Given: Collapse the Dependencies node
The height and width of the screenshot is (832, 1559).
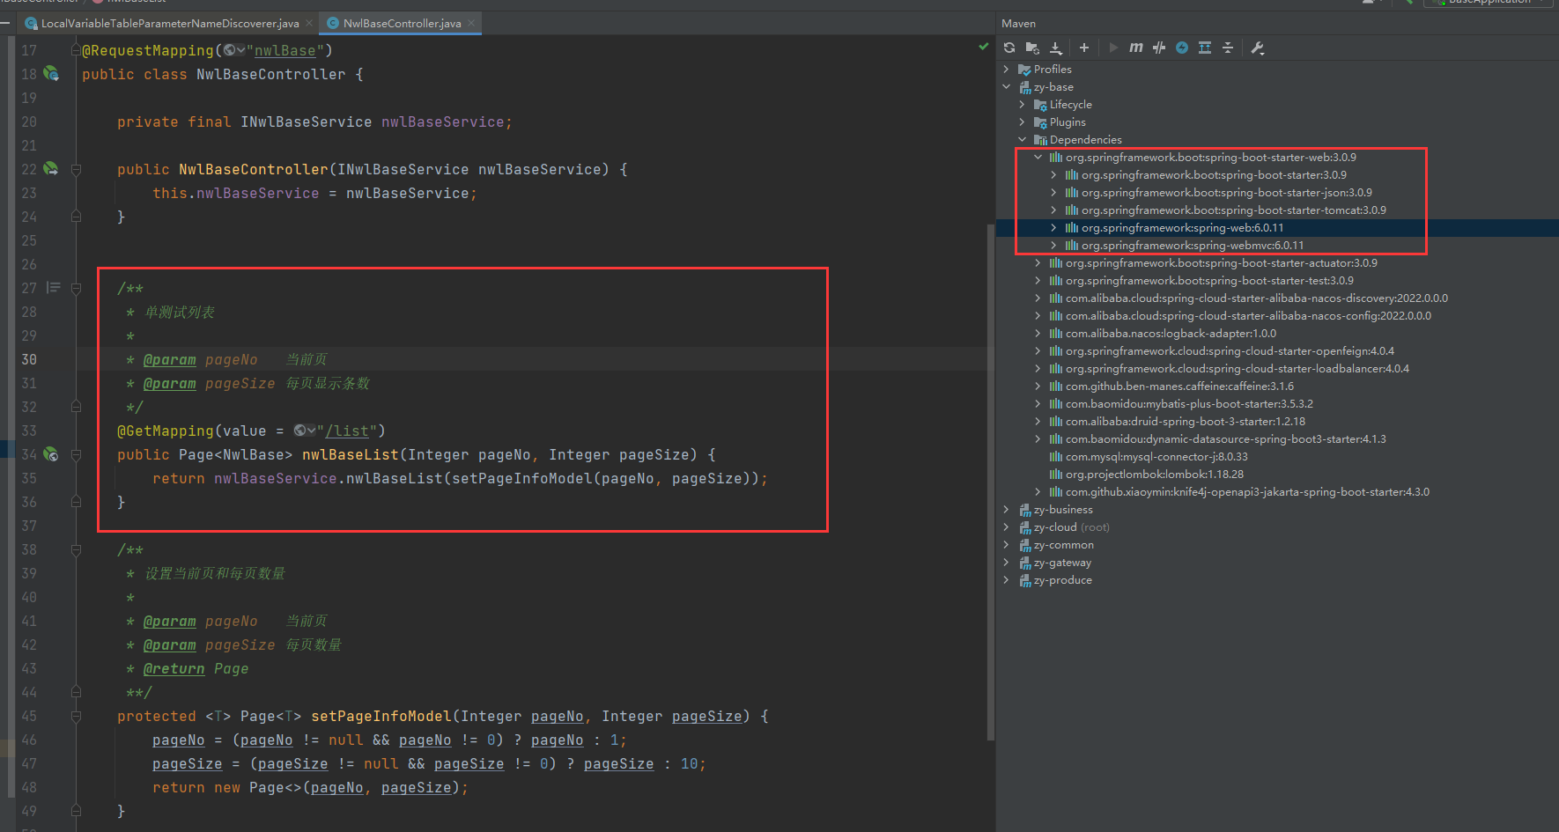Looking at the screenshot, I should click(1022, 139).
